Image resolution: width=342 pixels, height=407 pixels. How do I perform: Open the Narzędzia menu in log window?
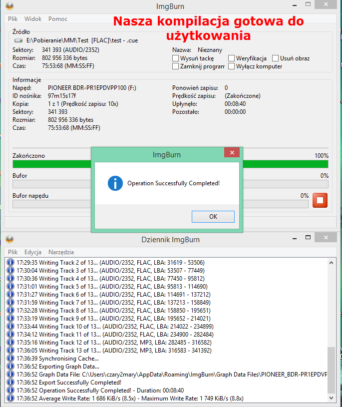(x=61, y=252)
